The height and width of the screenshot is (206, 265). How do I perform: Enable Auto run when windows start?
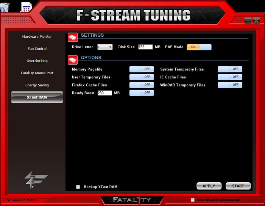(192, 200)
